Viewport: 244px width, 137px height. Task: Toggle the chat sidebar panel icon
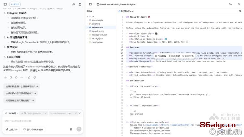[5, 4]
